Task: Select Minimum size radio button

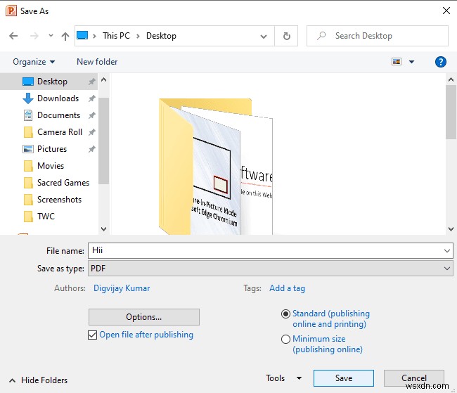Action: (x=285, y=339)
